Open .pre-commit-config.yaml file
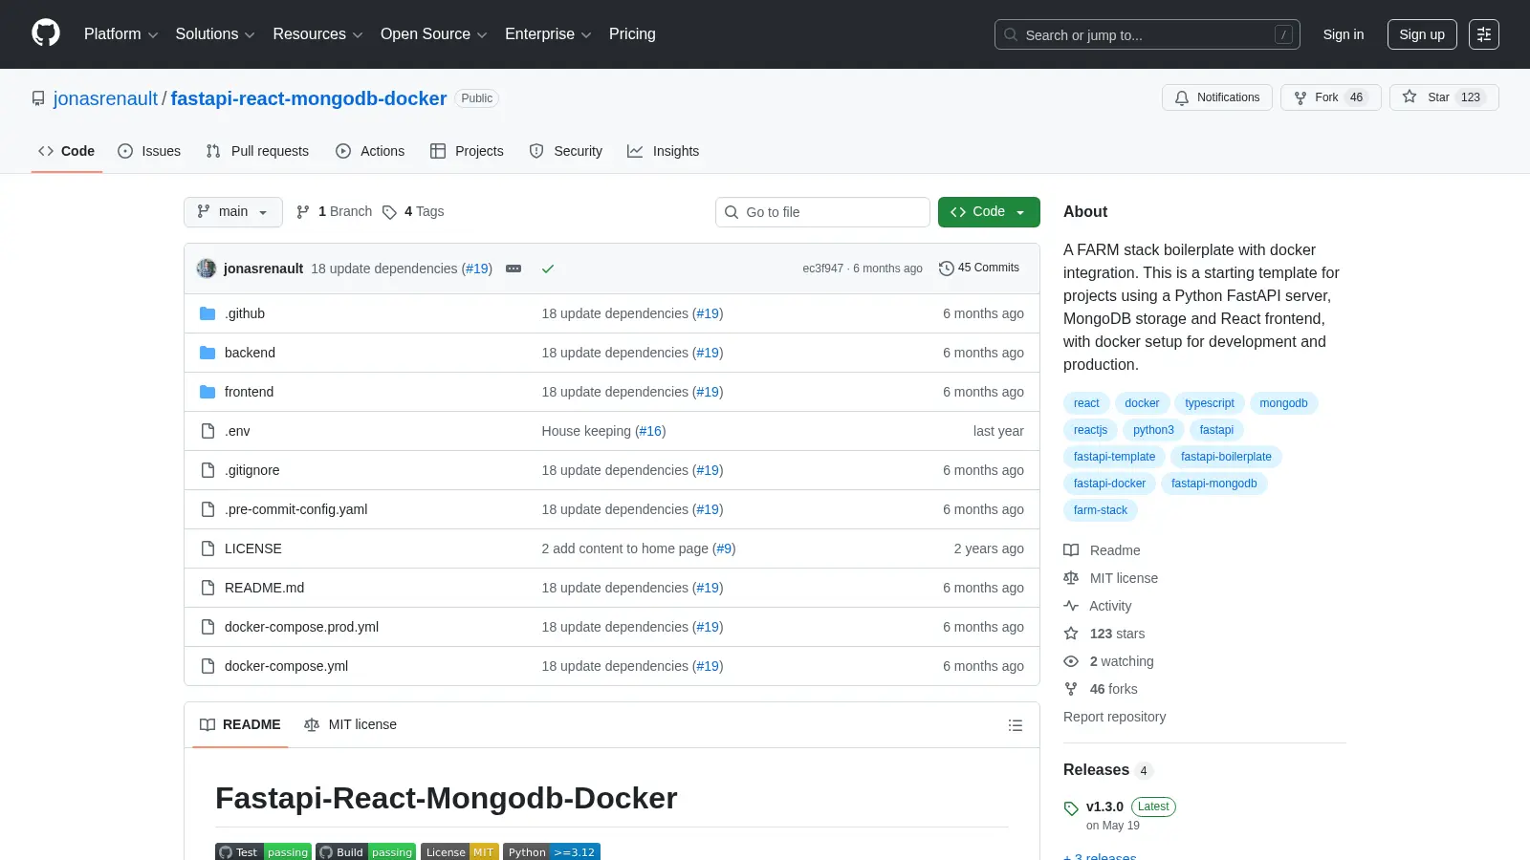The height and width of the screenshot is (860, 1530). (296, 509)
